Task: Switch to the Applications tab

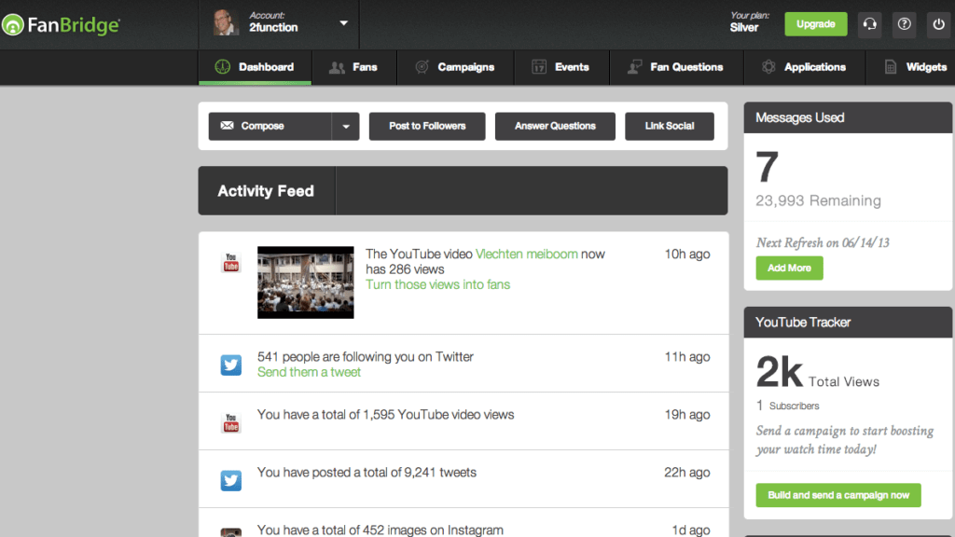Action: [804, 67]
